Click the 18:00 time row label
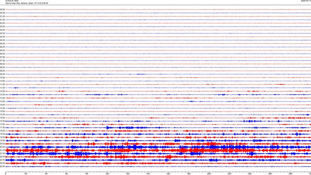 [2, 131]
